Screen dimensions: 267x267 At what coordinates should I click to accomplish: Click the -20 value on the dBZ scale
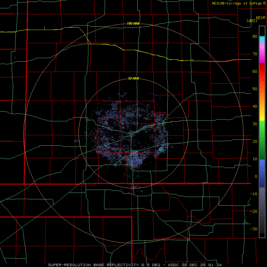tap(254, 211)
